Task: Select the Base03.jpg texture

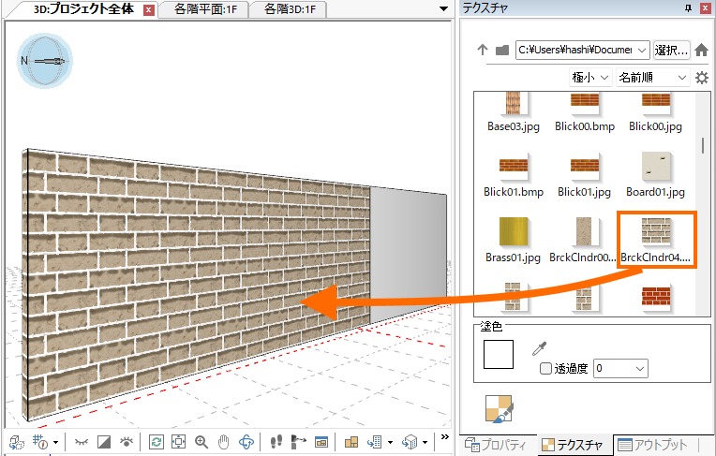Action: [514, 112]
